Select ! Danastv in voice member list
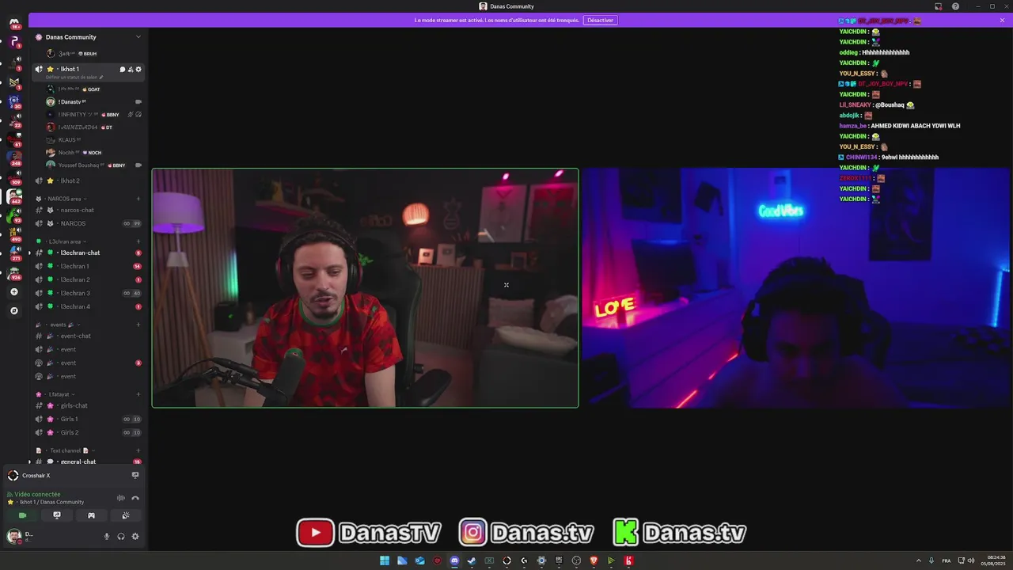The width and height of the screenshot is (1013, 570). [x=94, y=101]
